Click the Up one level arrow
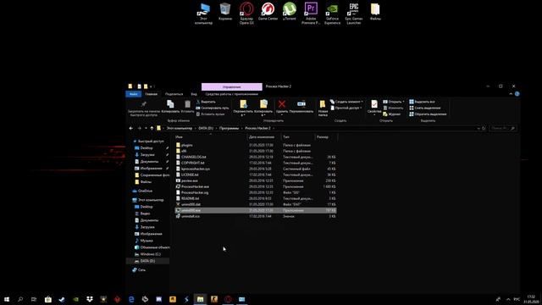Screen dimensions: 542x305 tap(152, 128)
